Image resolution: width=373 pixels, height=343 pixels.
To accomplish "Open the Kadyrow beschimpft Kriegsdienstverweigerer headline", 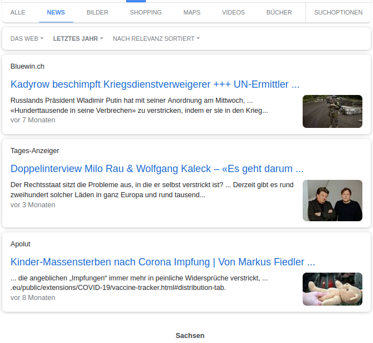I will click(155, 84).
